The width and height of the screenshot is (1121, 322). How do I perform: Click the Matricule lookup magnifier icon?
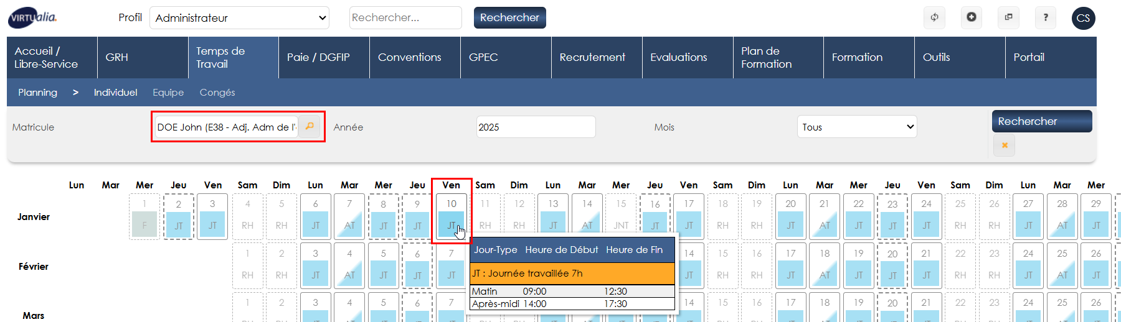point(310,126)
